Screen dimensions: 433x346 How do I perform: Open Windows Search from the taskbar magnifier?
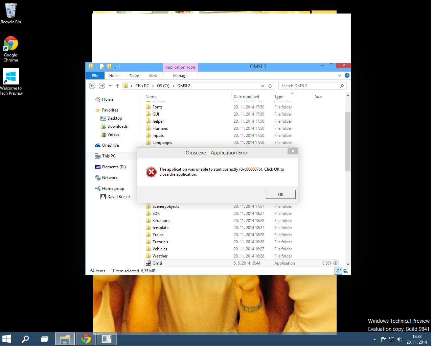(25, 339)
